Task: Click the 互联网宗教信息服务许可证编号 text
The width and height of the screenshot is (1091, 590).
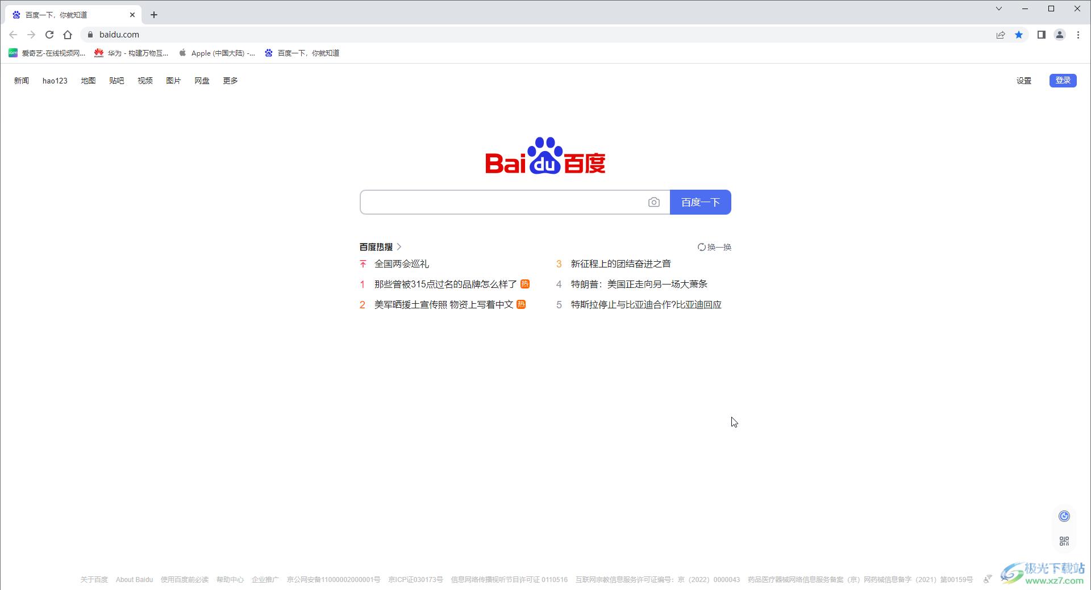Action: tap(657, 580)
